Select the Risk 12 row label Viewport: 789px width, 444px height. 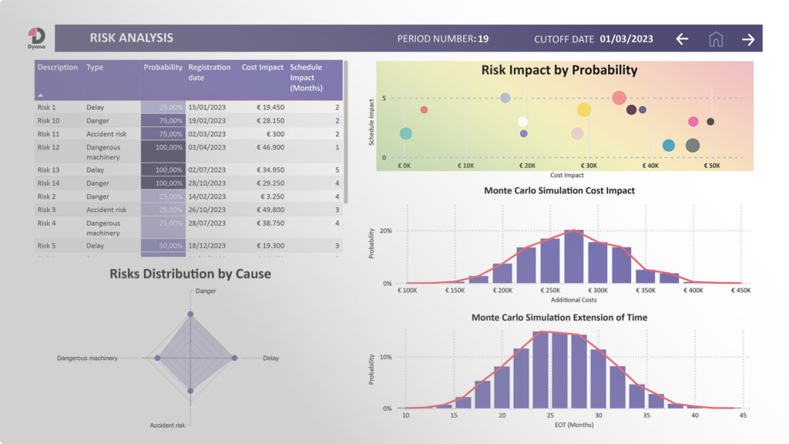coord(49,147)
